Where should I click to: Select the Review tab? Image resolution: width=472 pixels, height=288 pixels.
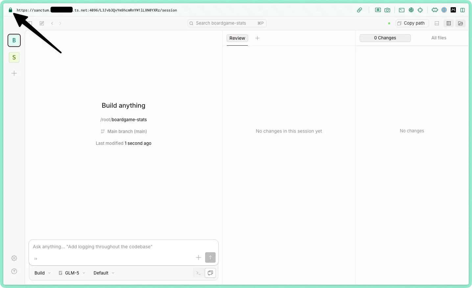point(237,38)
